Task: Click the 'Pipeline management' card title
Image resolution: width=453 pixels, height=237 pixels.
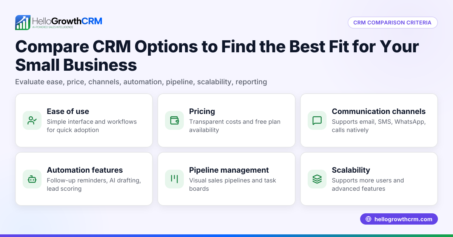Action: click(x=229, y=170)
